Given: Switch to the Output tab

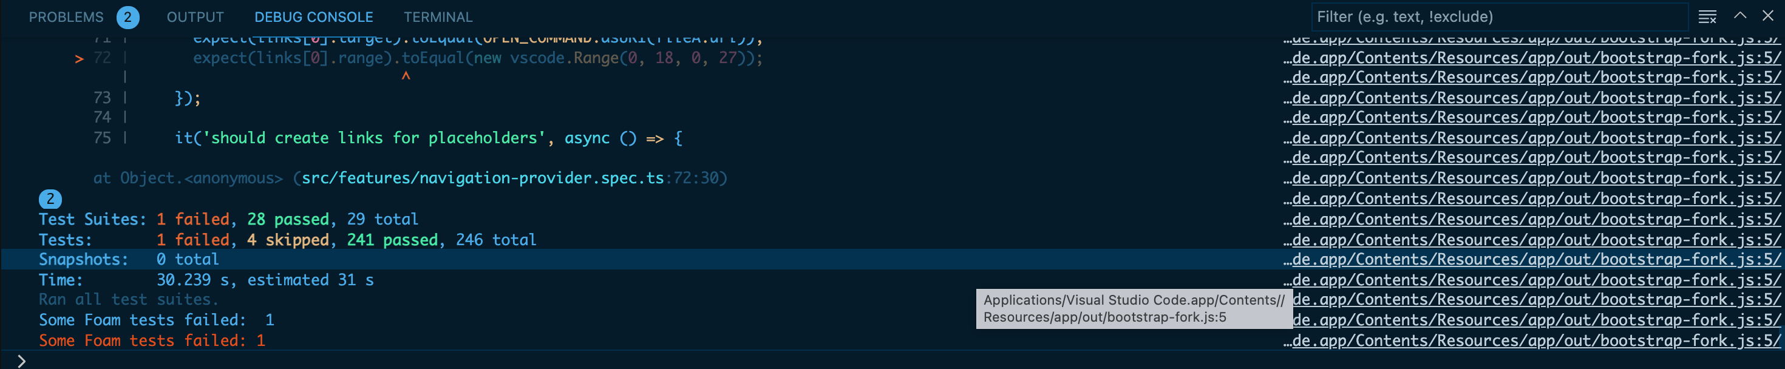Looking at the screenshot, I should (x=195, y=16).
